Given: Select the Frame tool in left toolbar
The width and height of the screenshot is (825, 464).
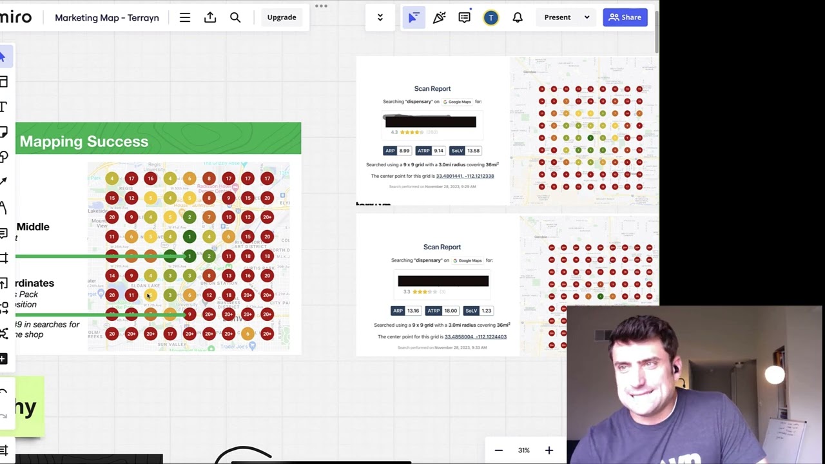Looking at the screenshot, I should click(3, 258).
